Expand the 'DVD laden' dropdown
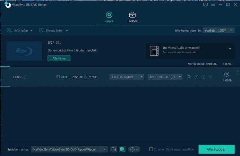240x156 pixels. pyautogui.click(x=31, y=30)
